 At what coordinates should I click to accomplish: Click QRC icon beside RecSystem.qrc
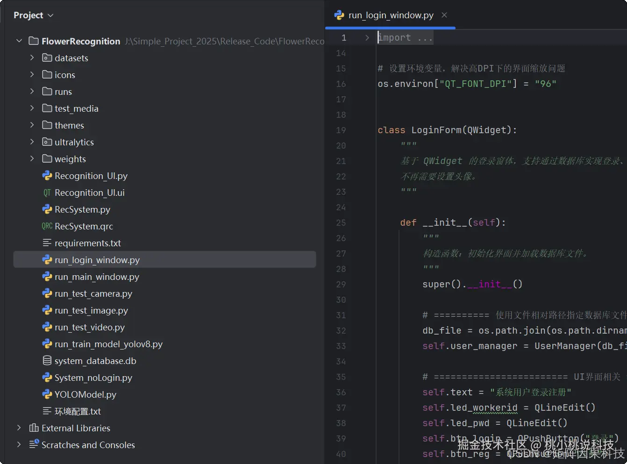click(x=47, y=226)
